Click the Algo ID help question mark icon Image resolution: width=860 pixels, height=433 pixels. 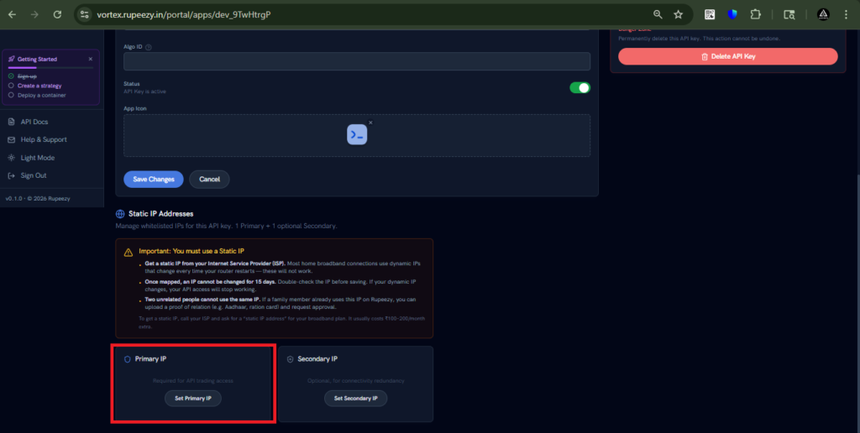(x=149, y=47)
